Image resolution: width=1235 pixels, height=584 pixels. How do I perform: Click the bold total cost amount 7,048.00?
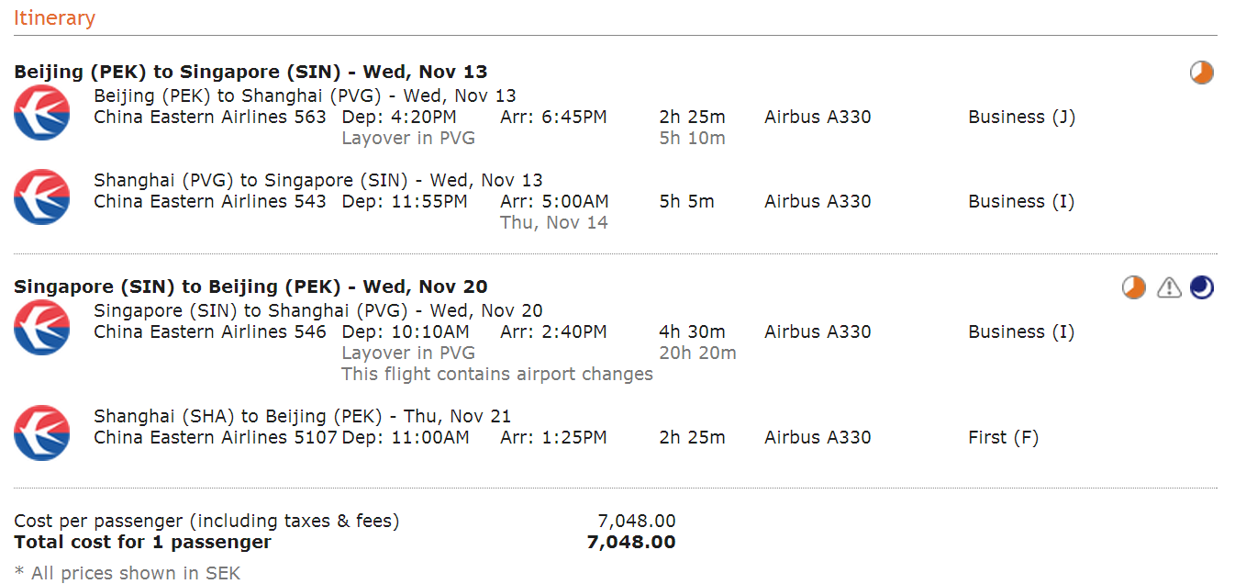(631, 543)
